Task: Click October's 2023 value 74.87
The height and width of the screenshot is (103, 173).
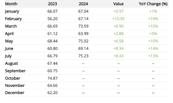Action: (x=53, y=78)
